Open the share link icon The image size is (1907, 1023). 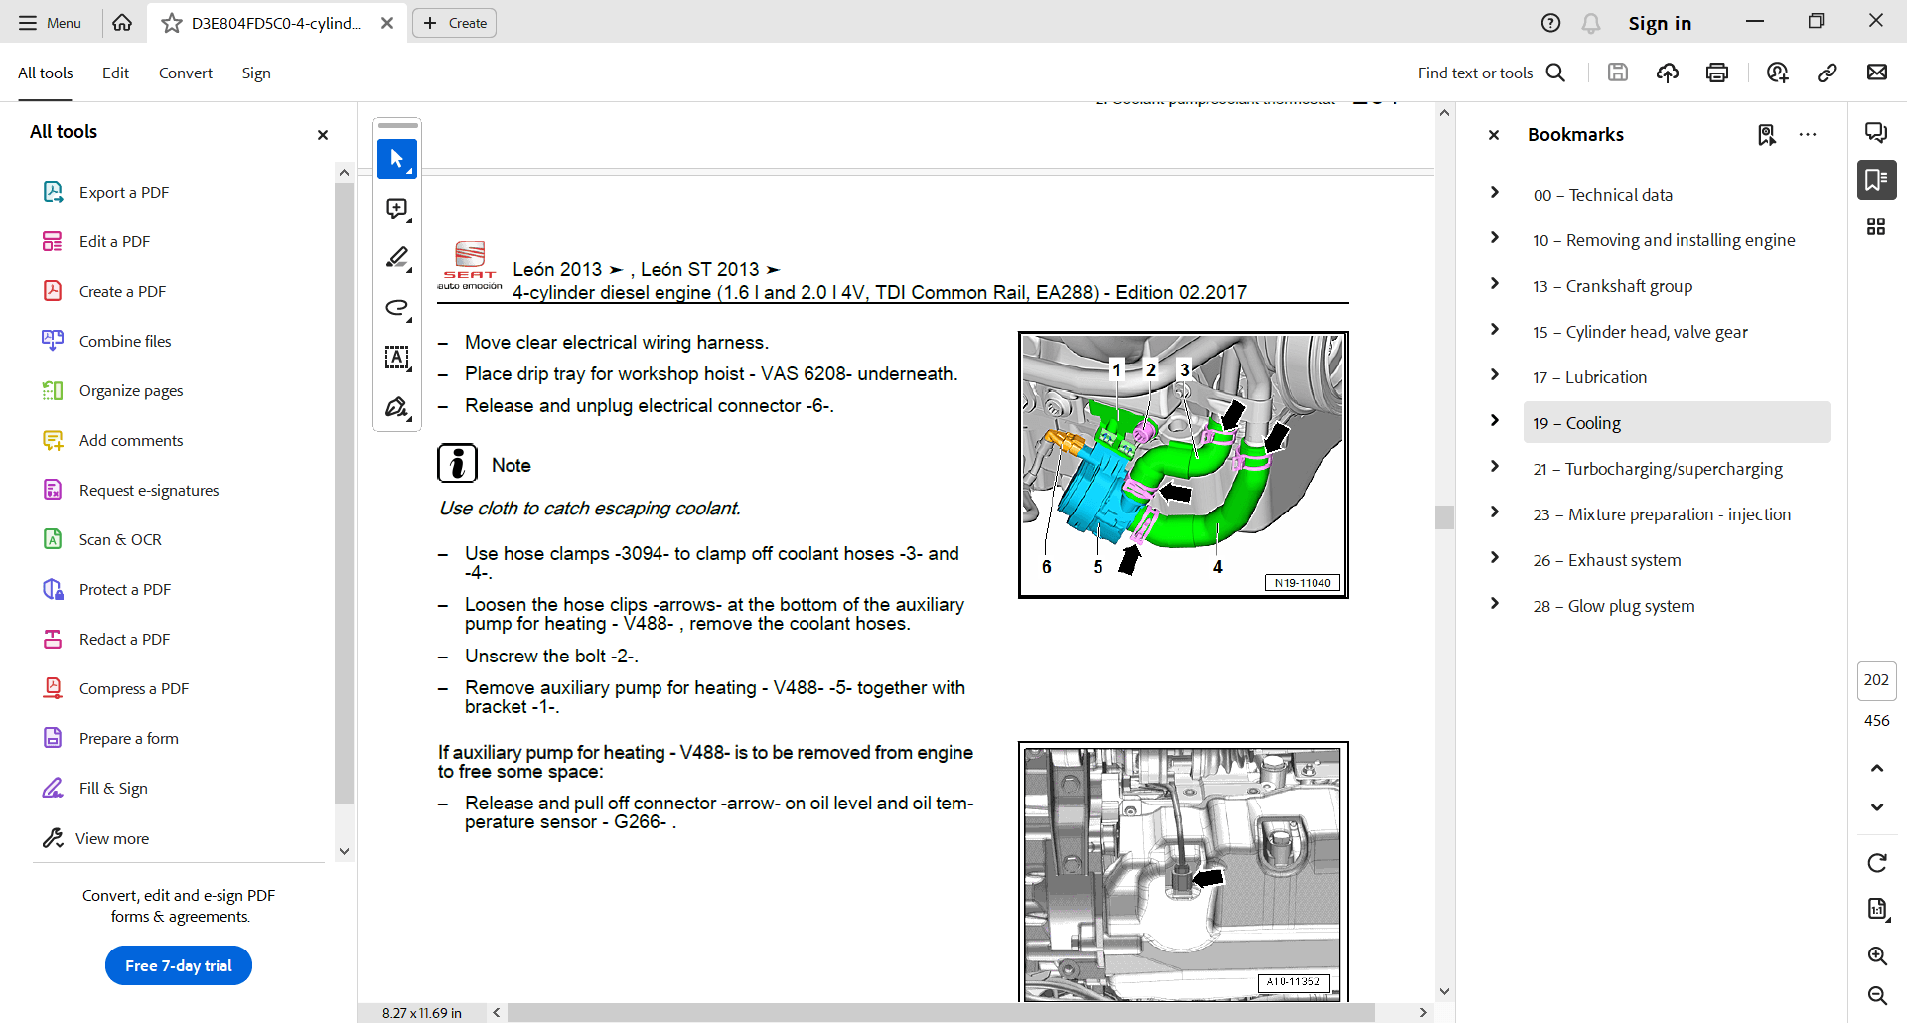tap(1827, 73)
